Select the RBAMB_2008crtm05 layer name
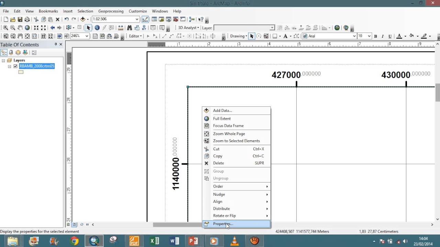 pos(37,66)
